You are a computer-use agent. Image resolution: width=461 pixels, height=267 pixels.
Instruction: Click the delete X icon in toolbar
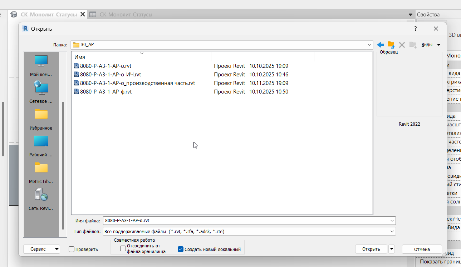(x=402, y=45)
